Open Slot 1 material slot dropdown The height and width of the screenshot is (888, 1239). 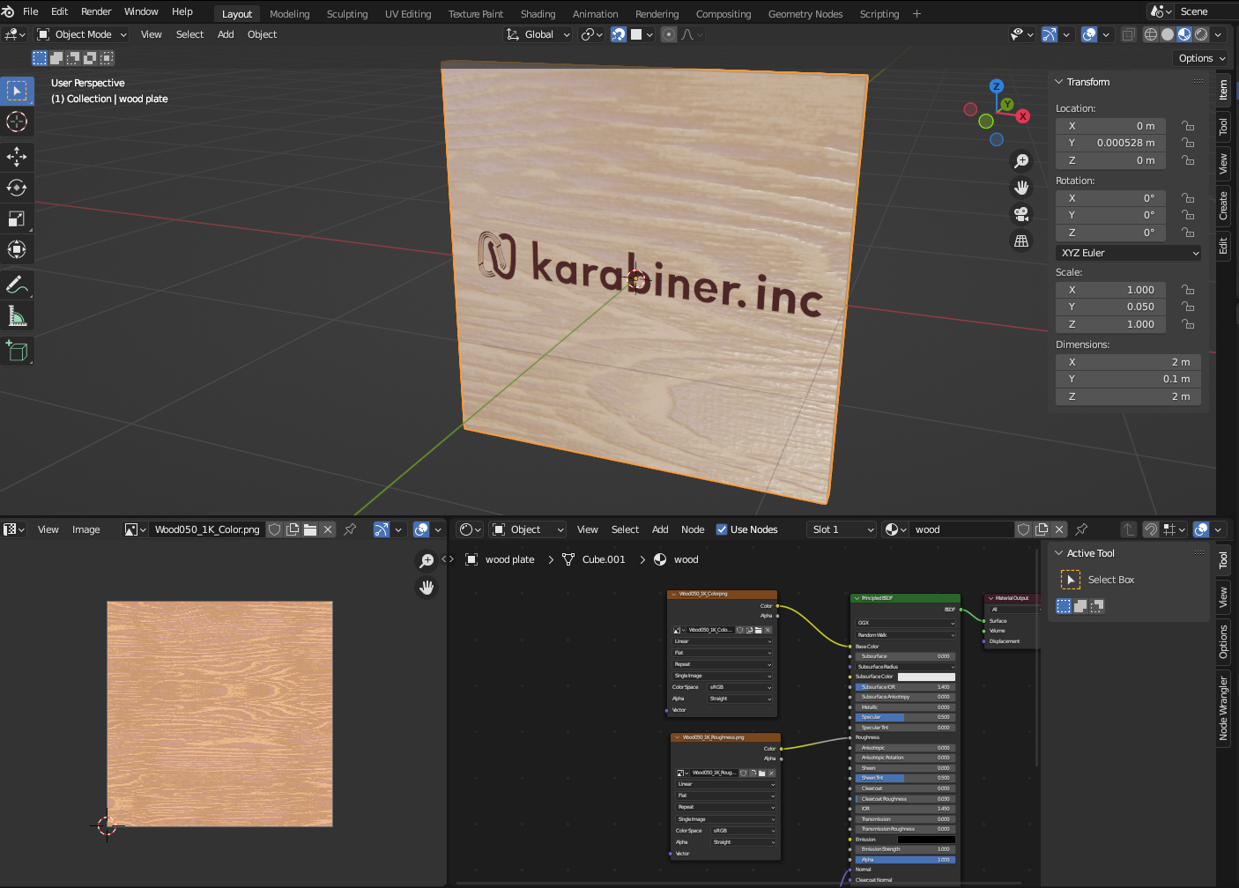pos(842,529)
